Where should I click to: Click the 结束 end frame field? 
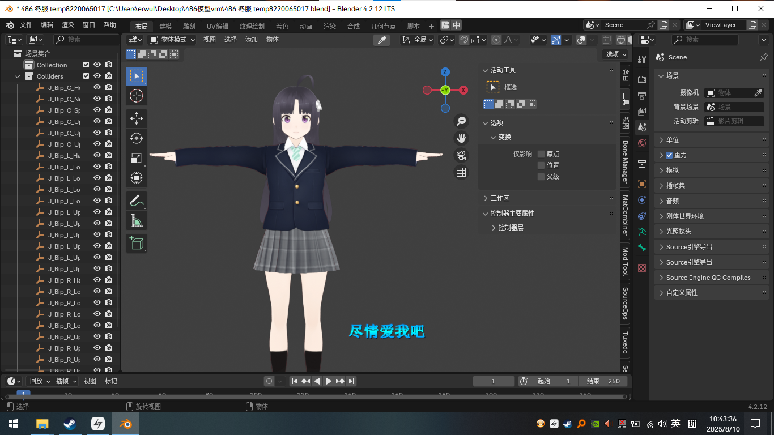[x=603, y=381]
